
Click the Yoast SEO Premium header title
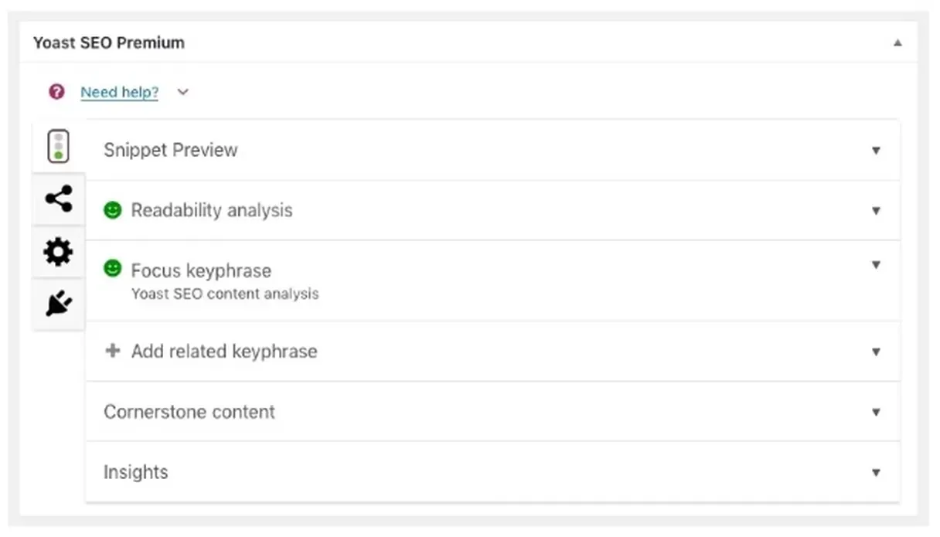click(108, 43)
